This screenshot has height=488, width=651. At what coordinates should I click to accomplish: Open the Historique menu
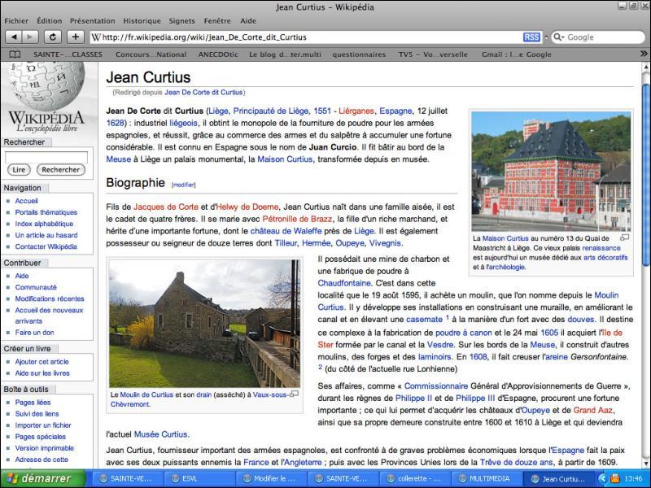pos(142,21)
